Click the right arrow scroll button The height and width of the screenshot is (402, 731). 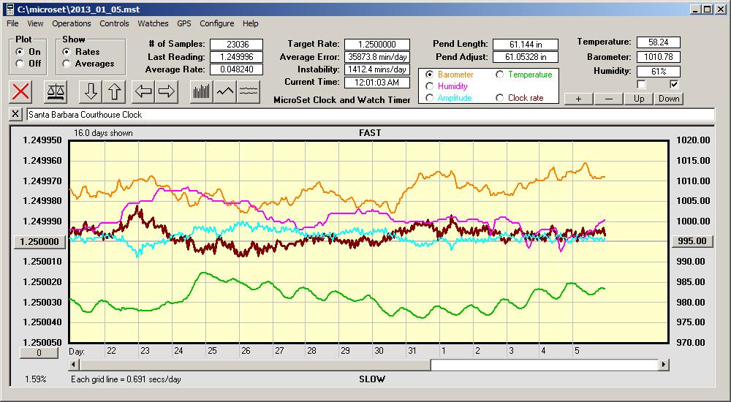(x=167, y=91)
